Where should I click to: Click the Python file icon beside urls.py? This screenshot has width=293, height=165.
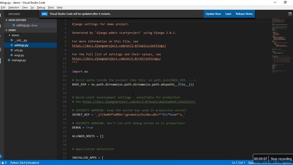pos(11,50)
